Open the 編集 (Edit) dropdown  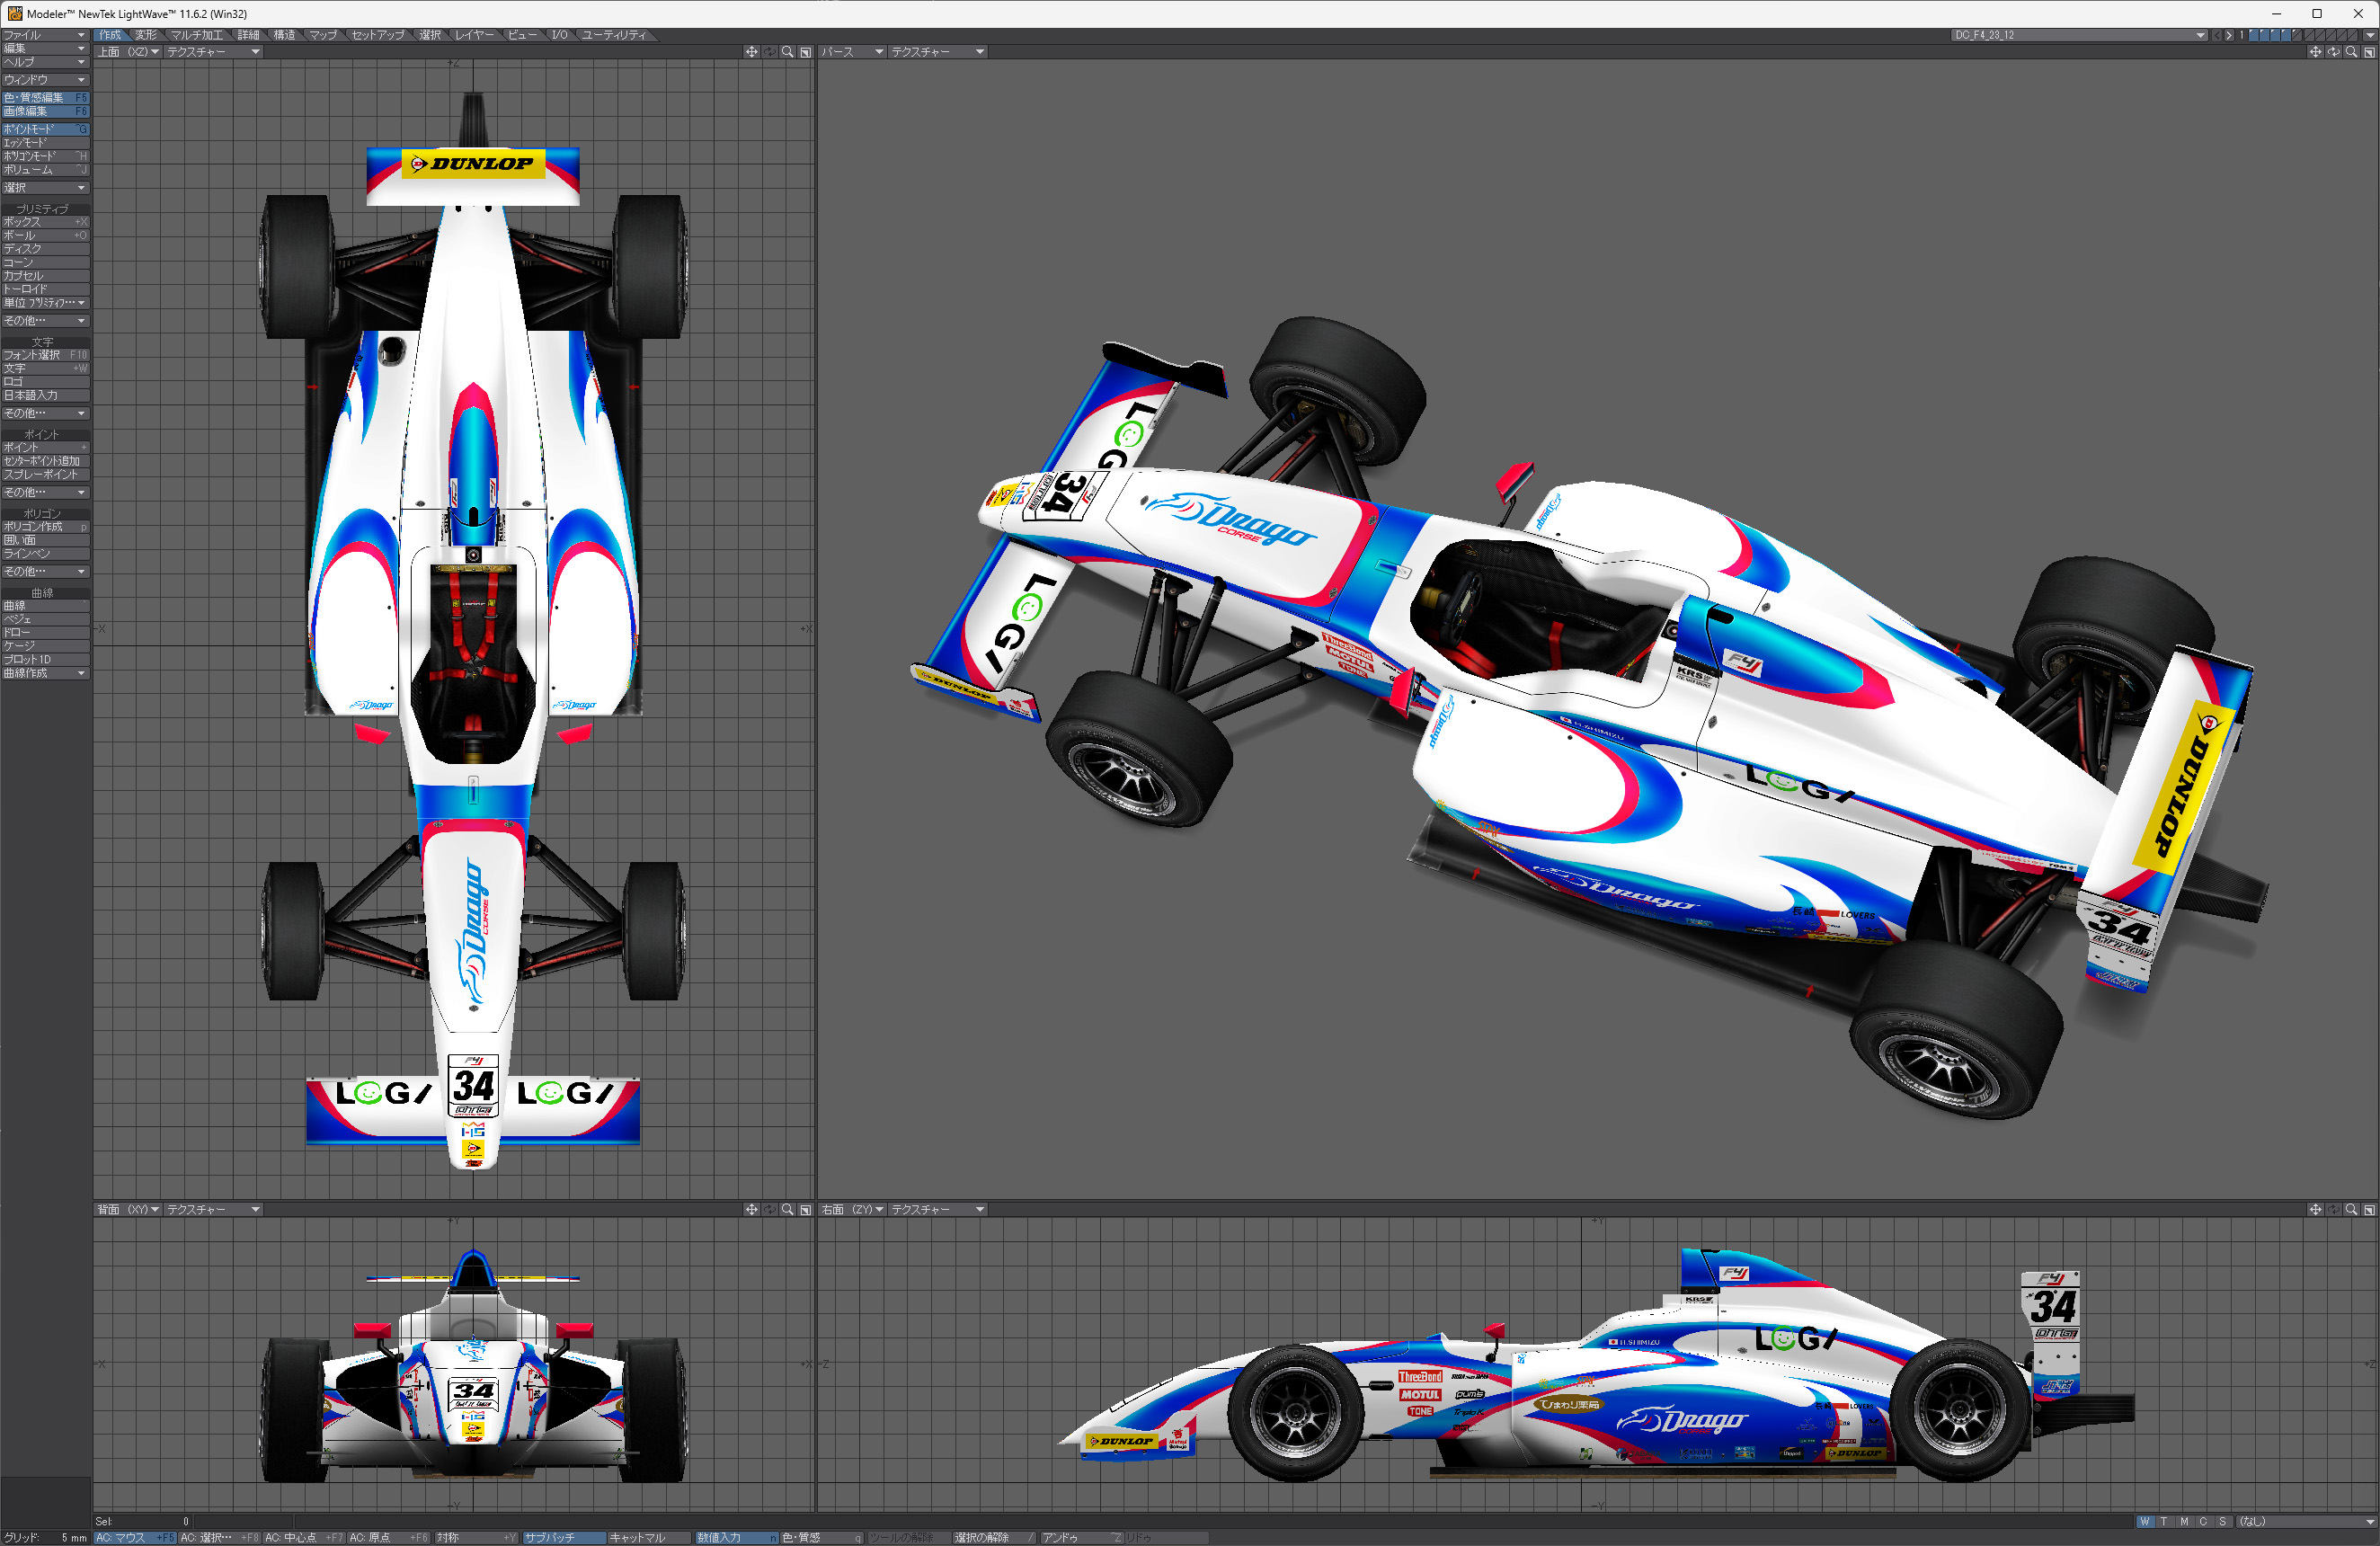(x=45, y=48)
